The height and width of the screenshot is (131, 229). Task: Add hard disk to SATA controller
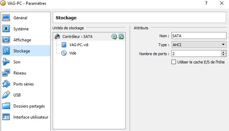click(121, 37)
